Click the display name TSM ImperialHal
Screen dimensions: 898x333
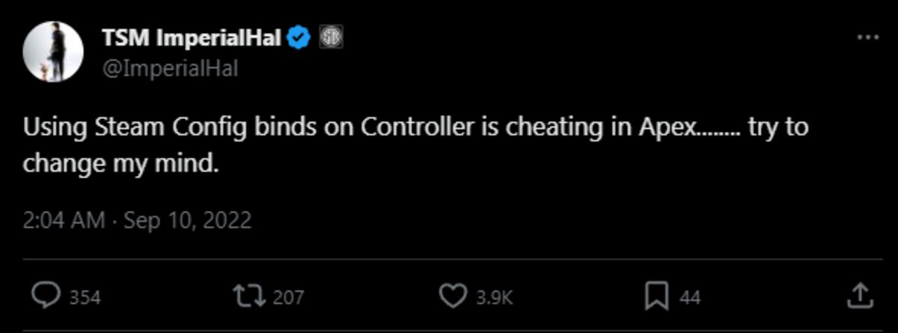(193, 37)
